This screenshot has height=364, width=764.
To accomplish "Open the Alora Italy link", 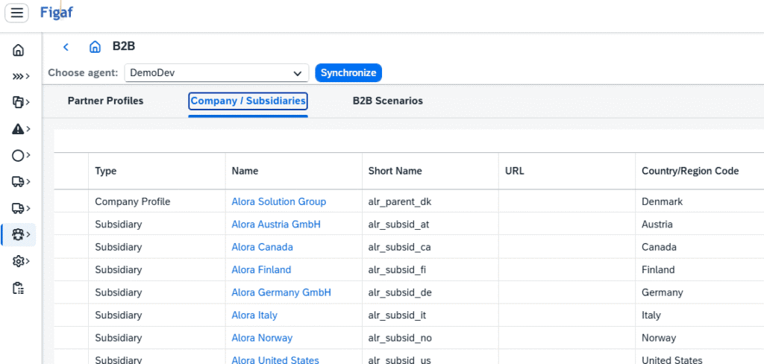I will (x=254, y=316).
